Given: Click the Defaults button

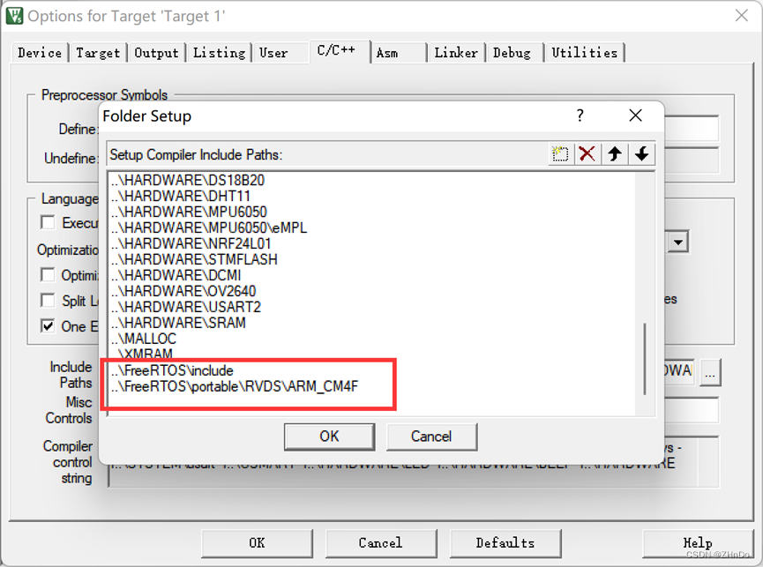Looking at the screenshot, I should pyautogui.click(x=505, y=542).
